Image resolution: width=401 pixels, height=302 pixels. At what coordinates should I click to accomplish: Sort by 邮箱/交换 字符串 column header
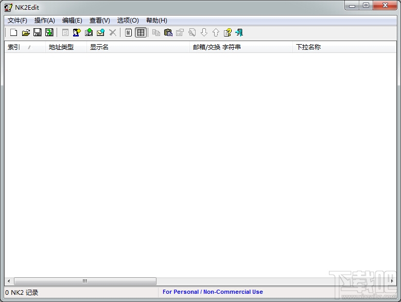241,47
